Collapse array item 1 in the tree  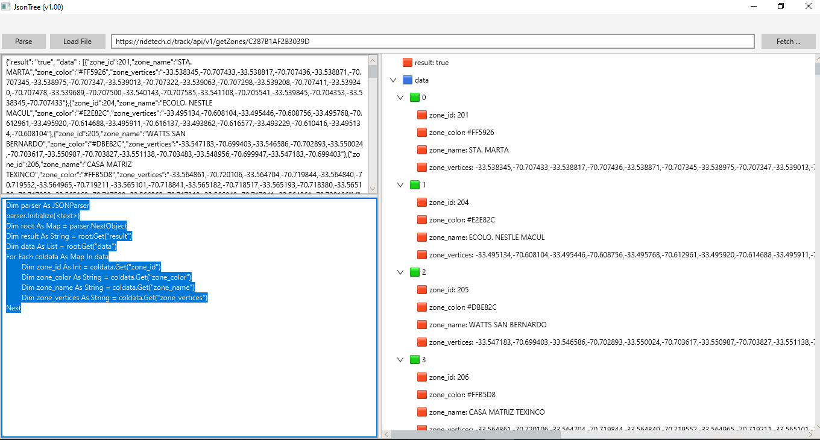click(401, 185)
